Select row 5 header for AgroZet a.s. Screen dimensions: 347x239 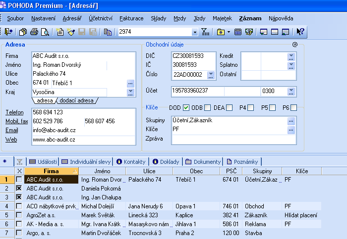6,215
